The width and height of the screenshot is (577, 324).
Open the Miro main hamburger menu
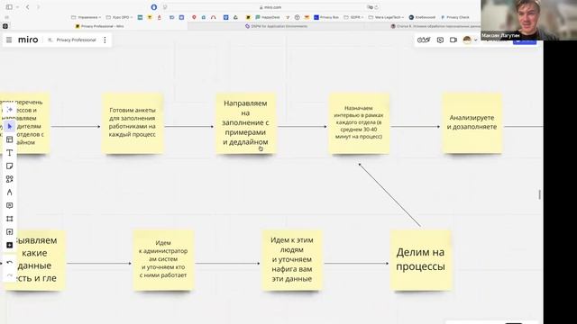tap(9, 40)
